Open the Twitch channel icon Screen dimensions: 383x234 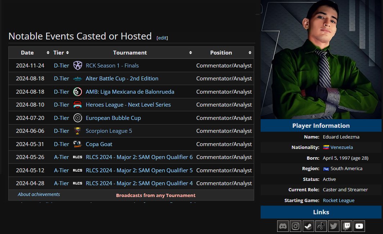(x=346, y=226)
